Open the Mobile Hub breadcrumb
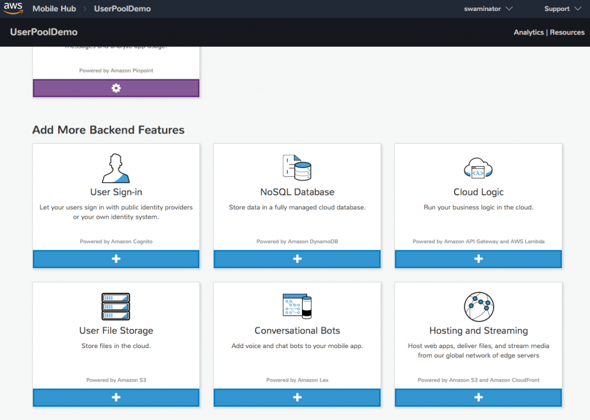590x420 pixels. click(54, 9)
